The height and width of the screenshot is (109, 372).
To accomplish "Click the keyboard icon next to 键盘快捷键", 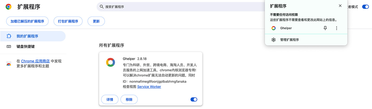I will point(9,47).
